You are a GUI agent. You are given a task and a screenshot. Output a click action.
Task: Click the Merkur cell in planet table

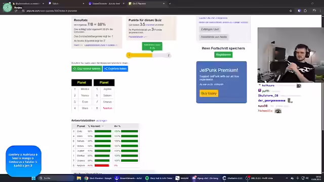[85, 89]
